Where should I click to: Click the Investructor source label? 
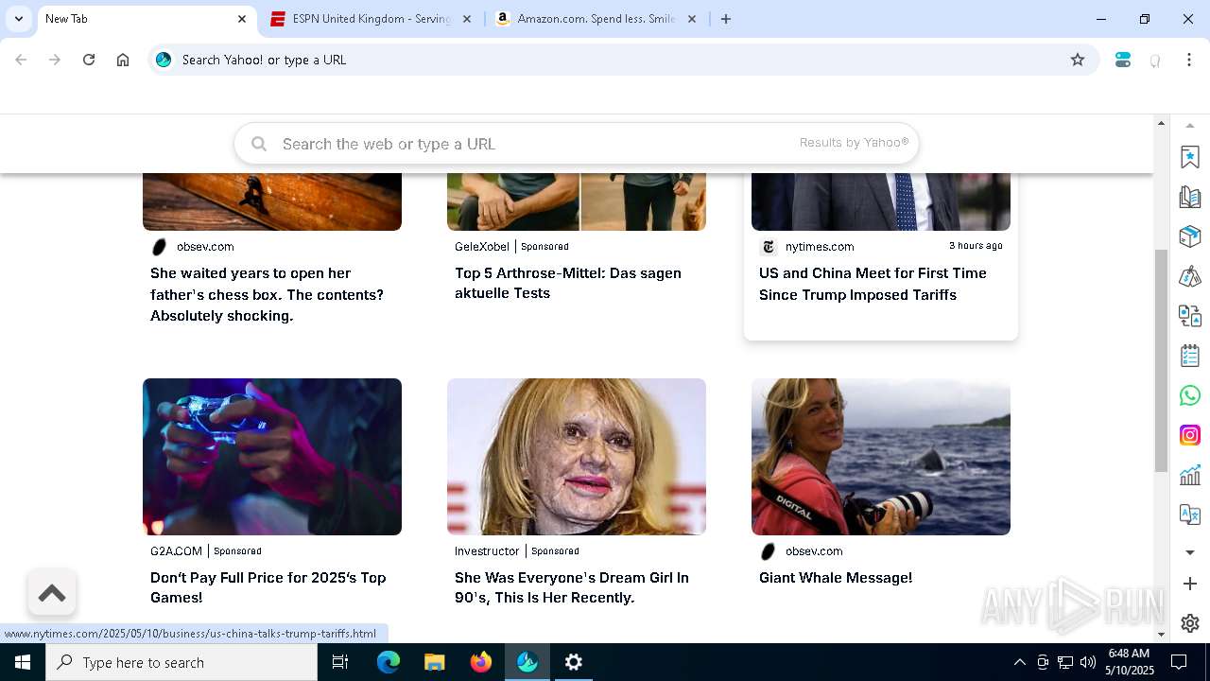click(x=487, y=551)
